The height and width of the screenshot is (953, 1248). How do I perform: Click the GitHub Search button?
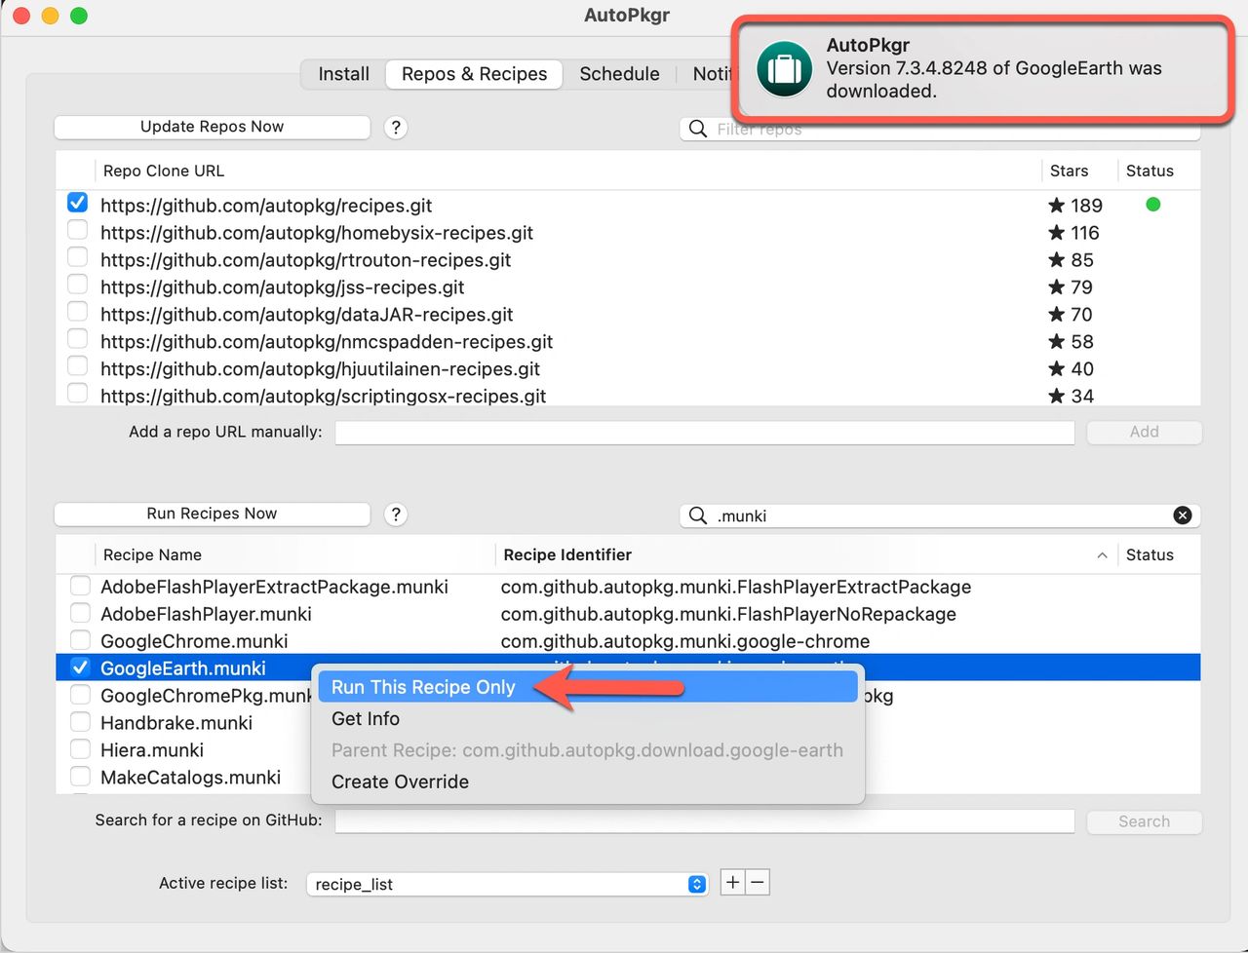click(1145, 821)
